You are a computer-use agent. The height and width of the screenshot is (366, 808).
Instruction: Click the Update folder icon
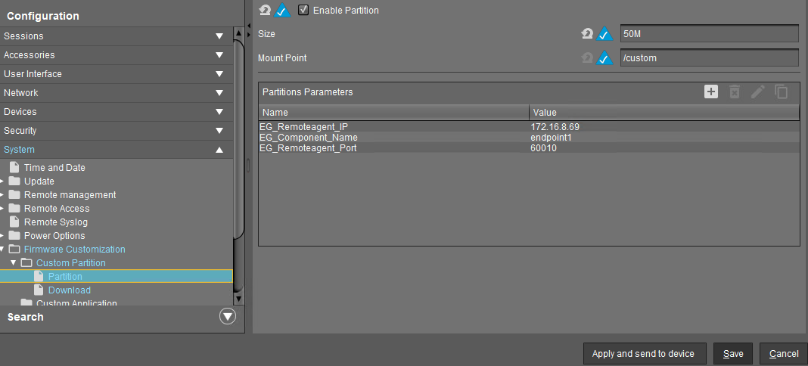(14, 181)
